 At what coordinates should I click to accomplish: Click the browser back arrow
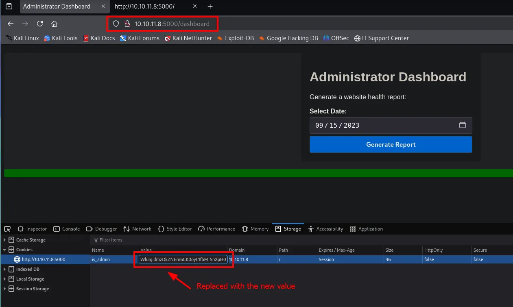point(11,24)
